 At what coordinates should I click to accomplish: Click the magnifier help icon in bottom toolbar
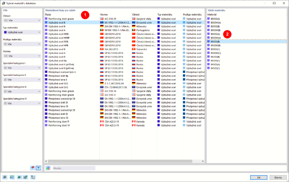pyautogui.click(x=5, y=177)
